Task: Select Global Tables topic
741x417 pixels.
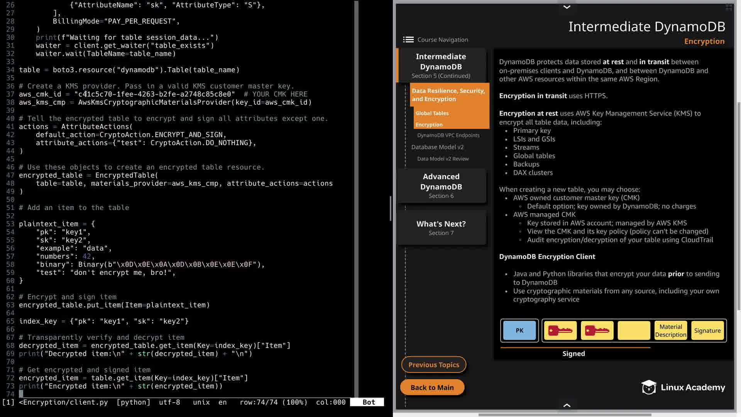Action: coord(432,113)
